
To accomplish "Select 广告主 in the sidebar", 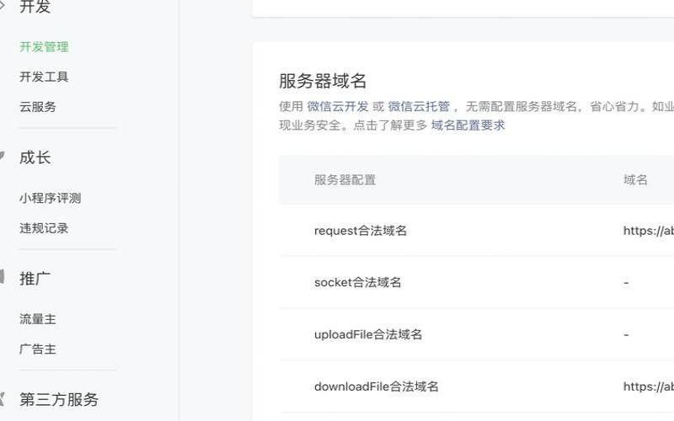I will tap(38, 349).
